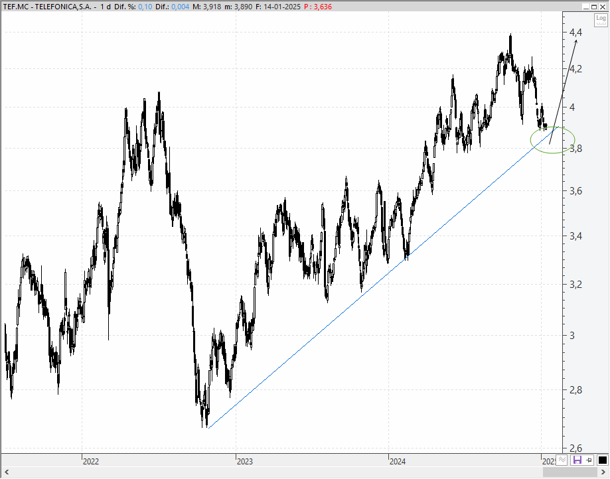Click the 2,6 price axis label
The height and width of the screenshot is (479, 610).
click(x=575, y=448)
